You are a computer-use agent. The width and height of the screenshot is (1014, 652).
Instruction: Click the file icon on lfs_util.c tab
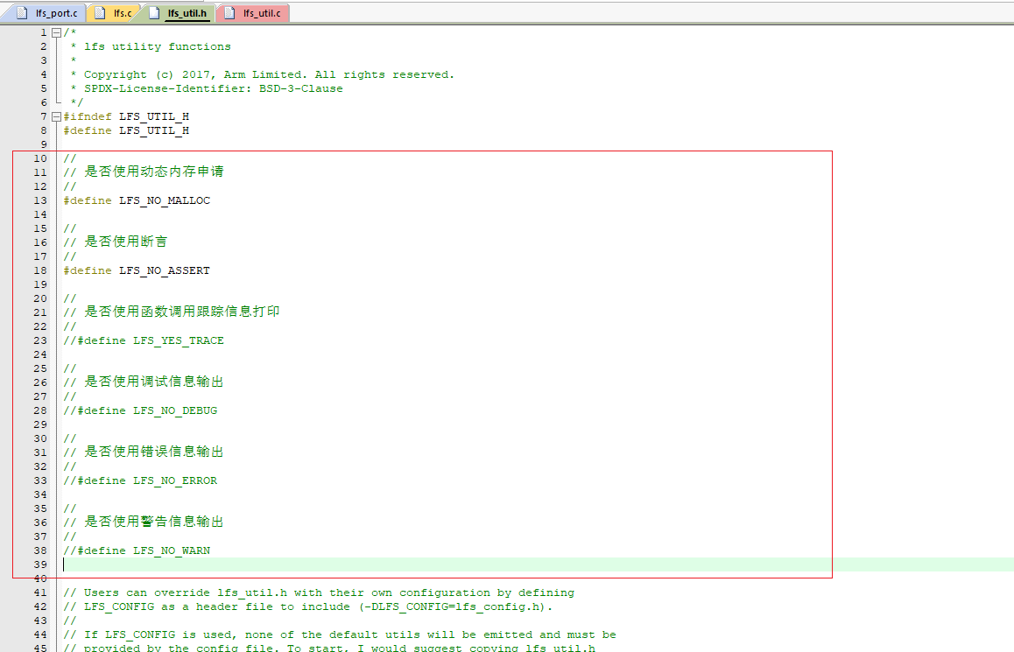click(x=229, y=13)
